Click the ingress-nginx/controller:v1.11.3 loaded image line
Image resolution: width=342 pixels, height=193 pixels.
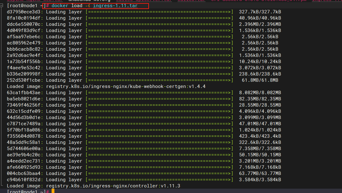(x=94, y=186)
